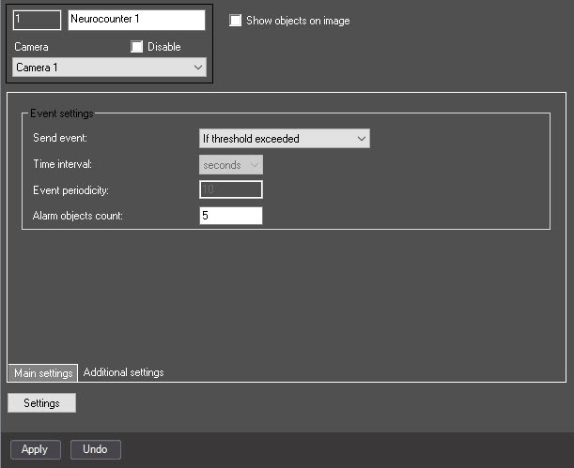Viewport: 574px width, 468px height.
Task: Switch to the Additional settings tab
Action: [x=123, y=372]
